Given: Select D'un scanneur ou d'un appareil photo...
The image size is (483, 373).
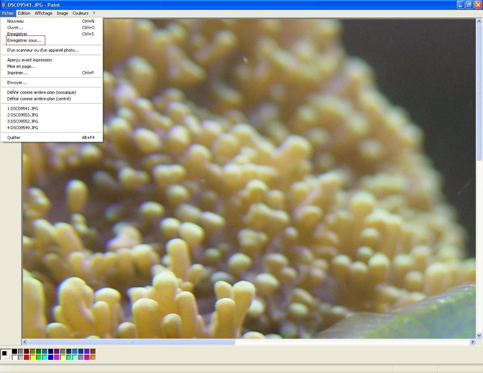Looking at the screenshot, I should (x=51, y=50).
